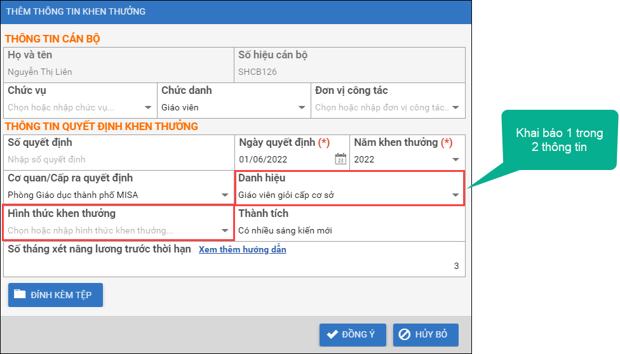Click the Số hiệu cán bộ field
This screenshot has width=620, height=354.
(x=349, y=72)
